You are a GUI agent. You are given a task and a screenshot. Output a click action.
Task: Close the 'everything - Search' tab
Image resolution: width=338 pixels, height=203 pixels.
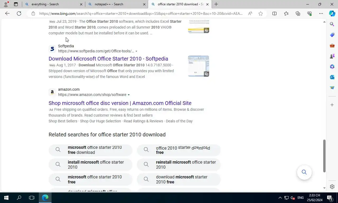coord(81,4)
